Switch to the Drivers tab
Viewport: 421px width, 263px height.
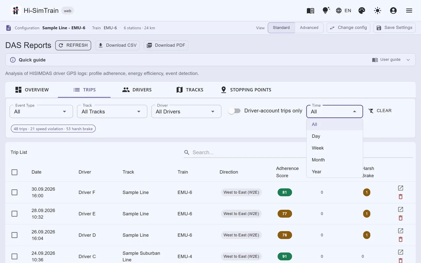pos(137,90)
